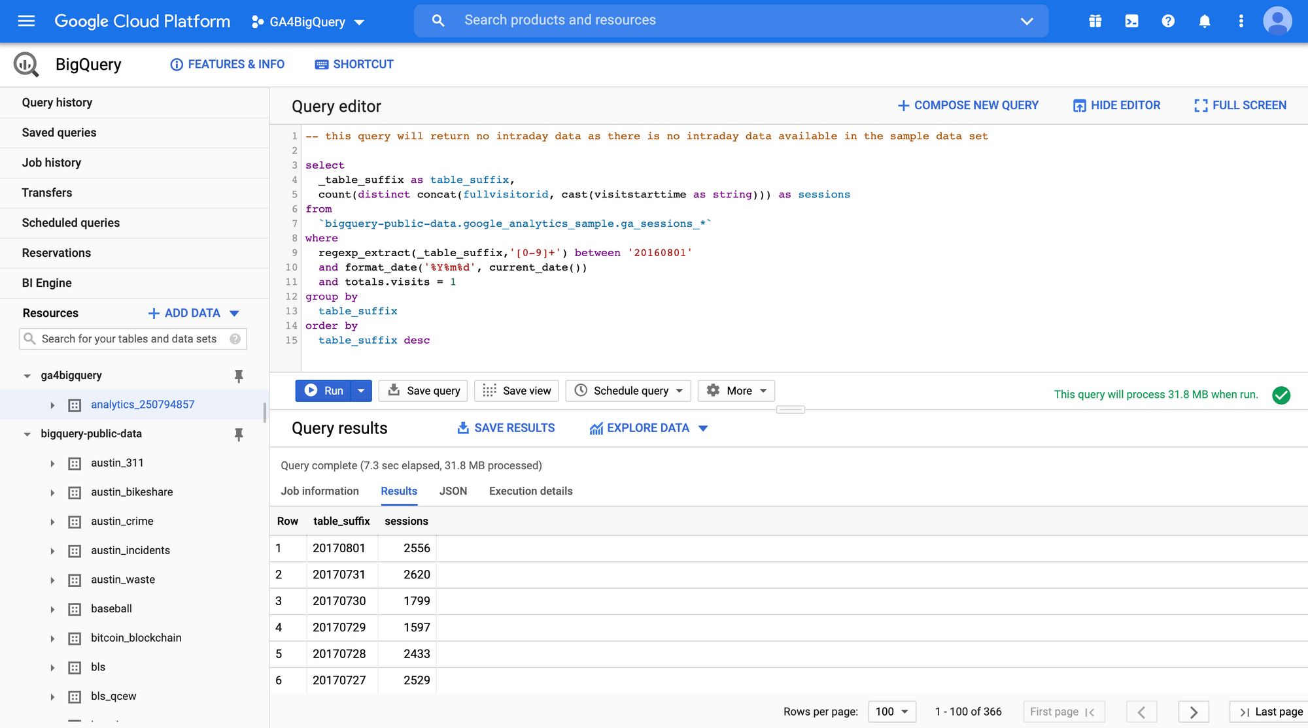The width and height of the screenshot is (1308, 728).
Task: Click help icon in resource search box
Action: tap(235, 339)
